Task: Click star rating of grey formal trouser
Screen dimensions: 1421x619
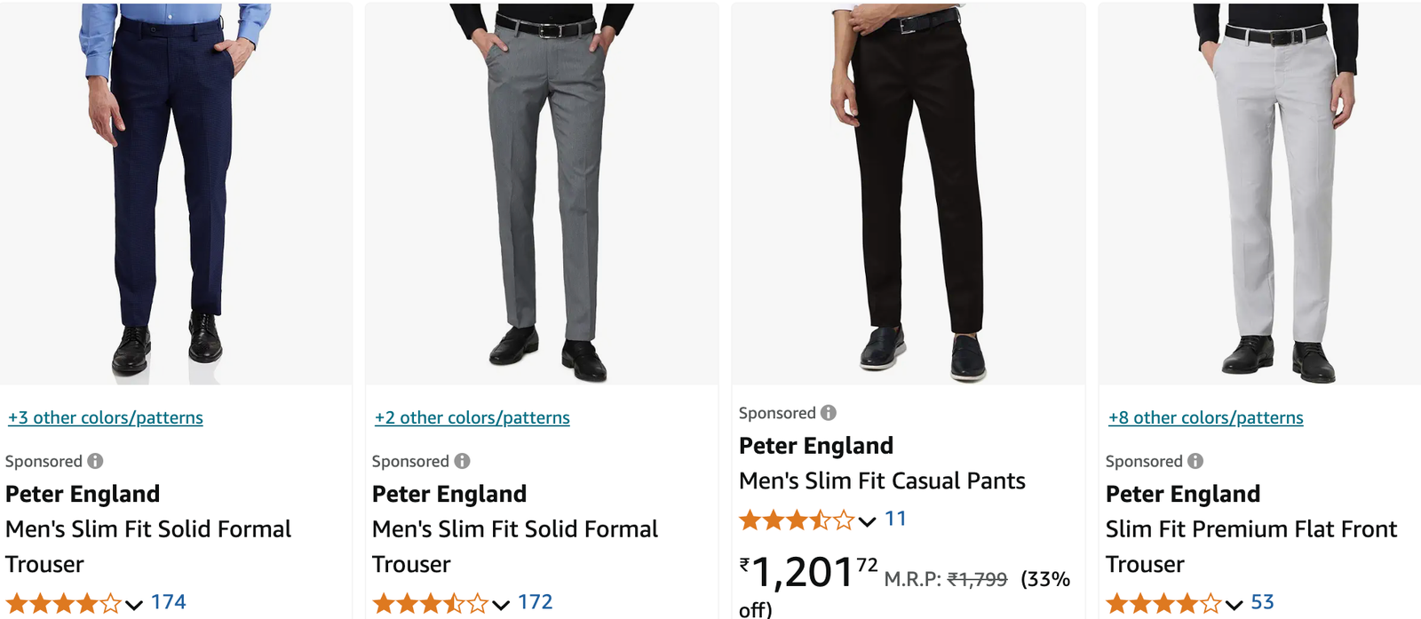Action: click(x=430, y=604)
